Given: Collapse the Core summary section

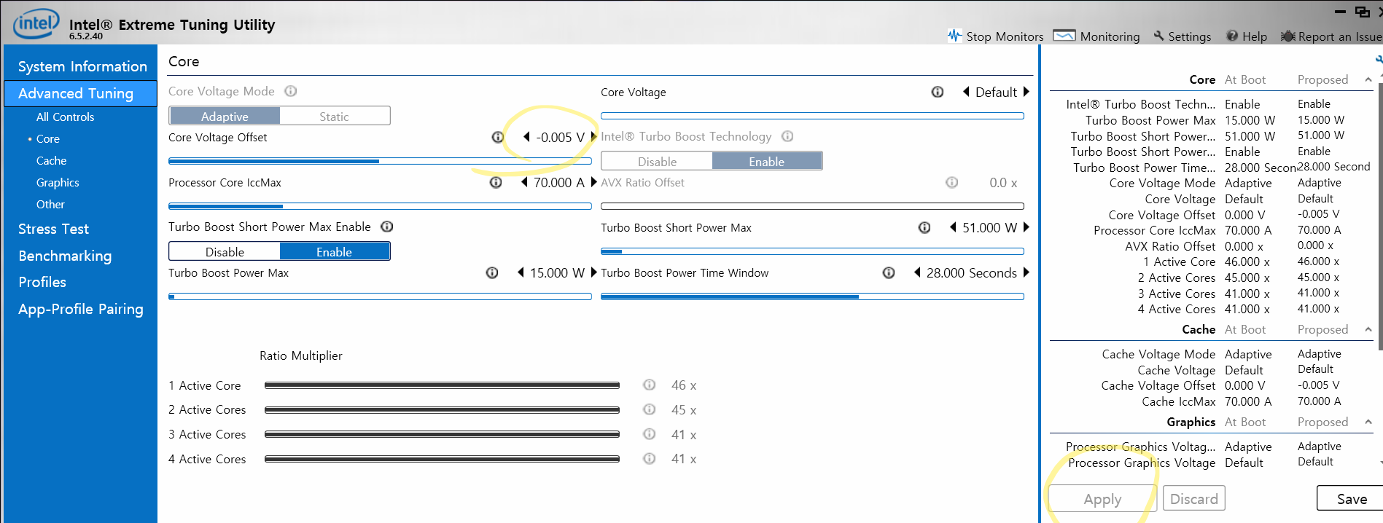Looking at the screenshot, I should tap(1368, 79).
